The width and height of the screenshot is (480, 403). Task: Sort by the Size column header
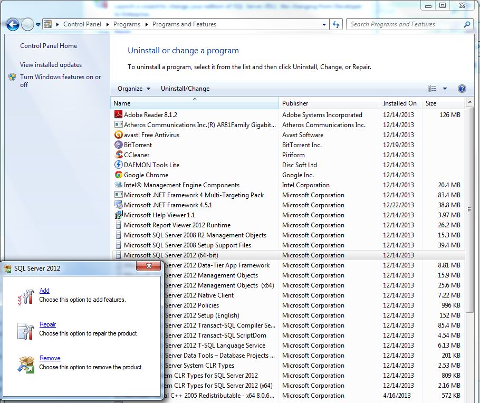pyautogui.click(x=443, y=103)
